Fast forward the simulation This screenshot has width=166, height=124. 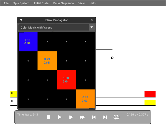tap(82, 117)
